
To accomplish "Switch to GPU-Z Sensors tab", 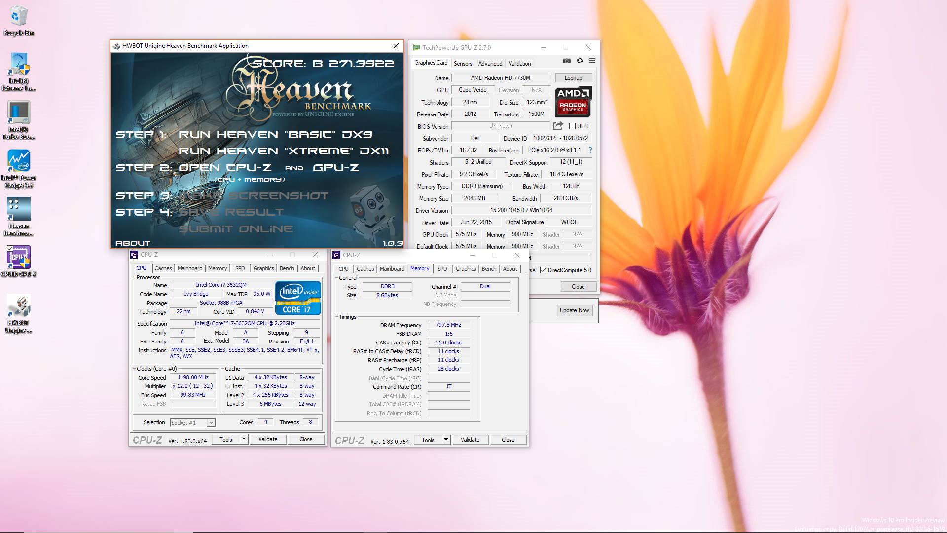I will click(x=463, y=64).
